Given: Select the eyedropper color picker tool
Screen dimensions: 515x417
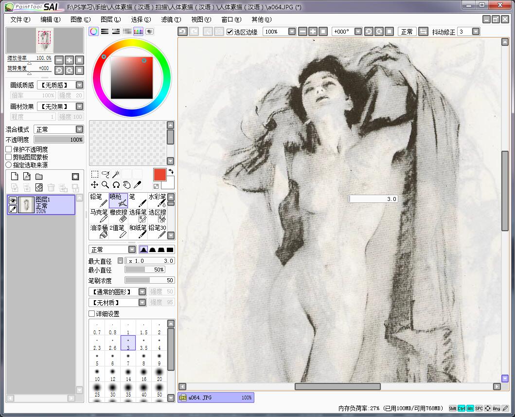Looking at the screenshot, I should (137, 185).
